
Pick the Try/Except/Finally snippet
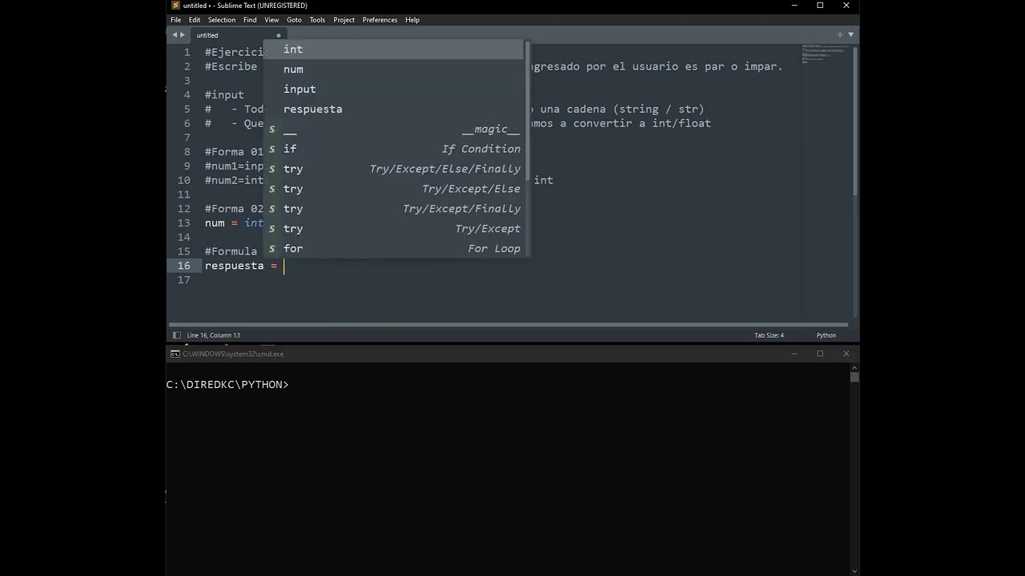coord(393,210)
